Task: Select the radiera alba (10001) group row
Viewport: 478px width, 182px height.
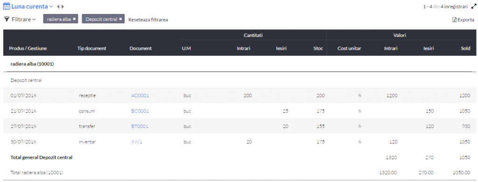Action: [x=239, y=64]
